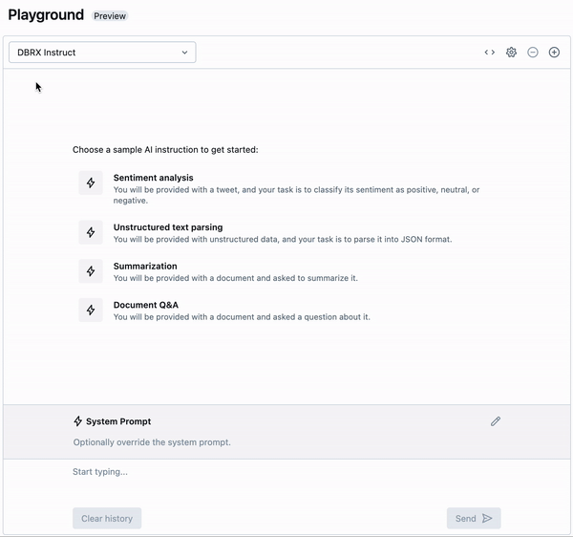Click the chevron arrow in model selector
Viewport: 573px width, 537px height.
click(185, 53)
